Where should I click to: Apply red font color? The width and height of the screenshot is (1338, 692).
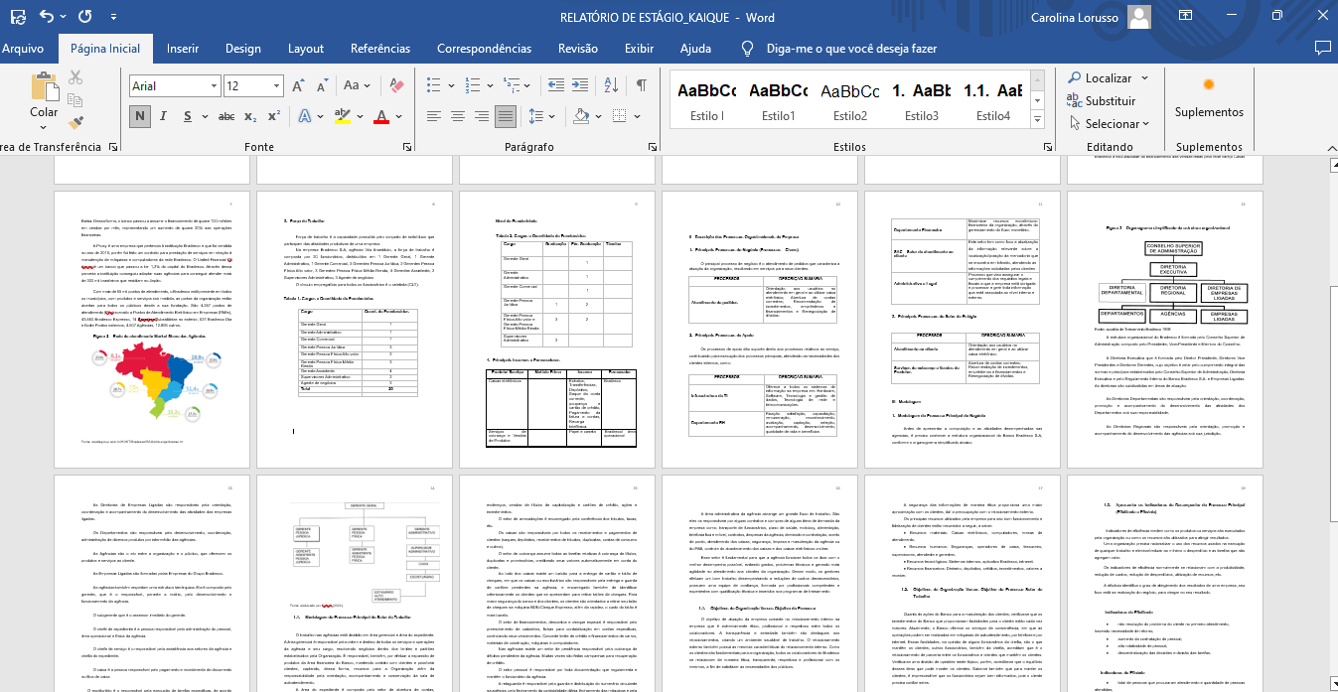click(x=381, y=116)
